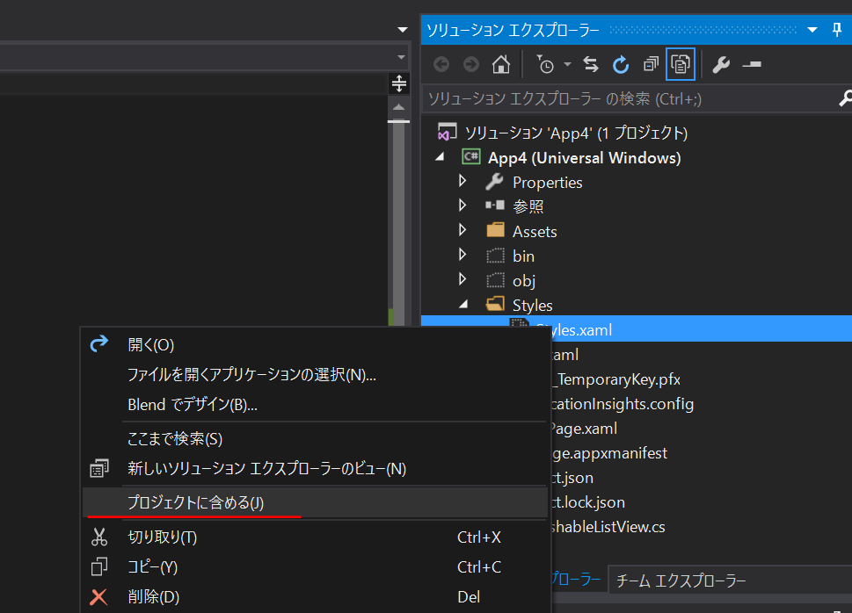852x613 pixels.
Task: Focus the Solution Explorer search box
Action: [x=630, y=99]
